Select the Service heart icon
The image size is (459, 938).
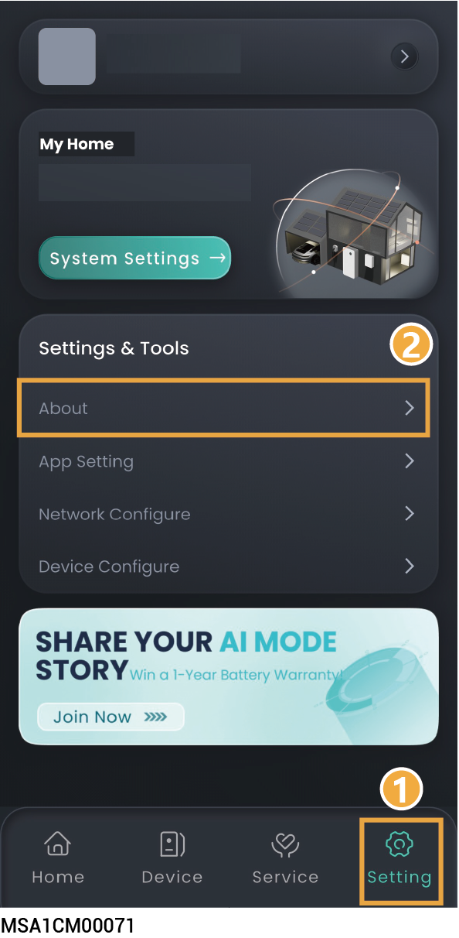[x=285, y=844]
